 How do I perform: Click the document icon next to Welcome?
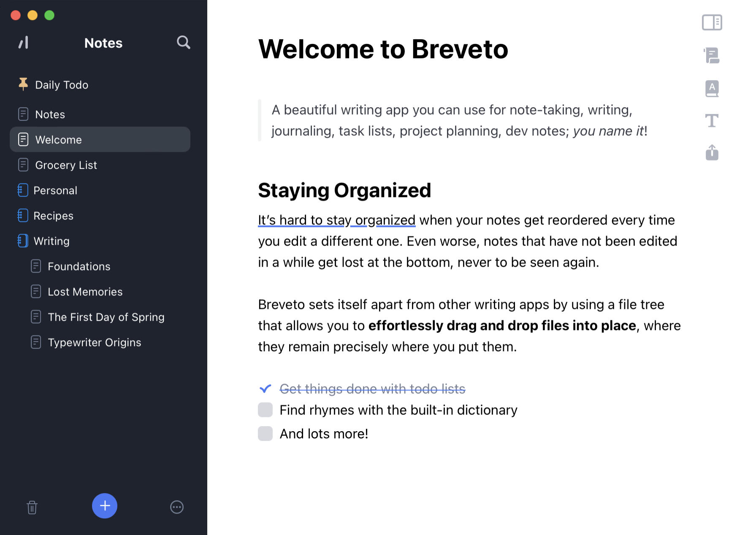(23, 139)
